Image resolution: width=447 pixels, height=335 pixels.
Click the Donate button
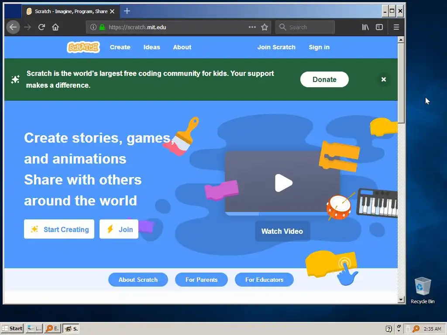[324, 79]
